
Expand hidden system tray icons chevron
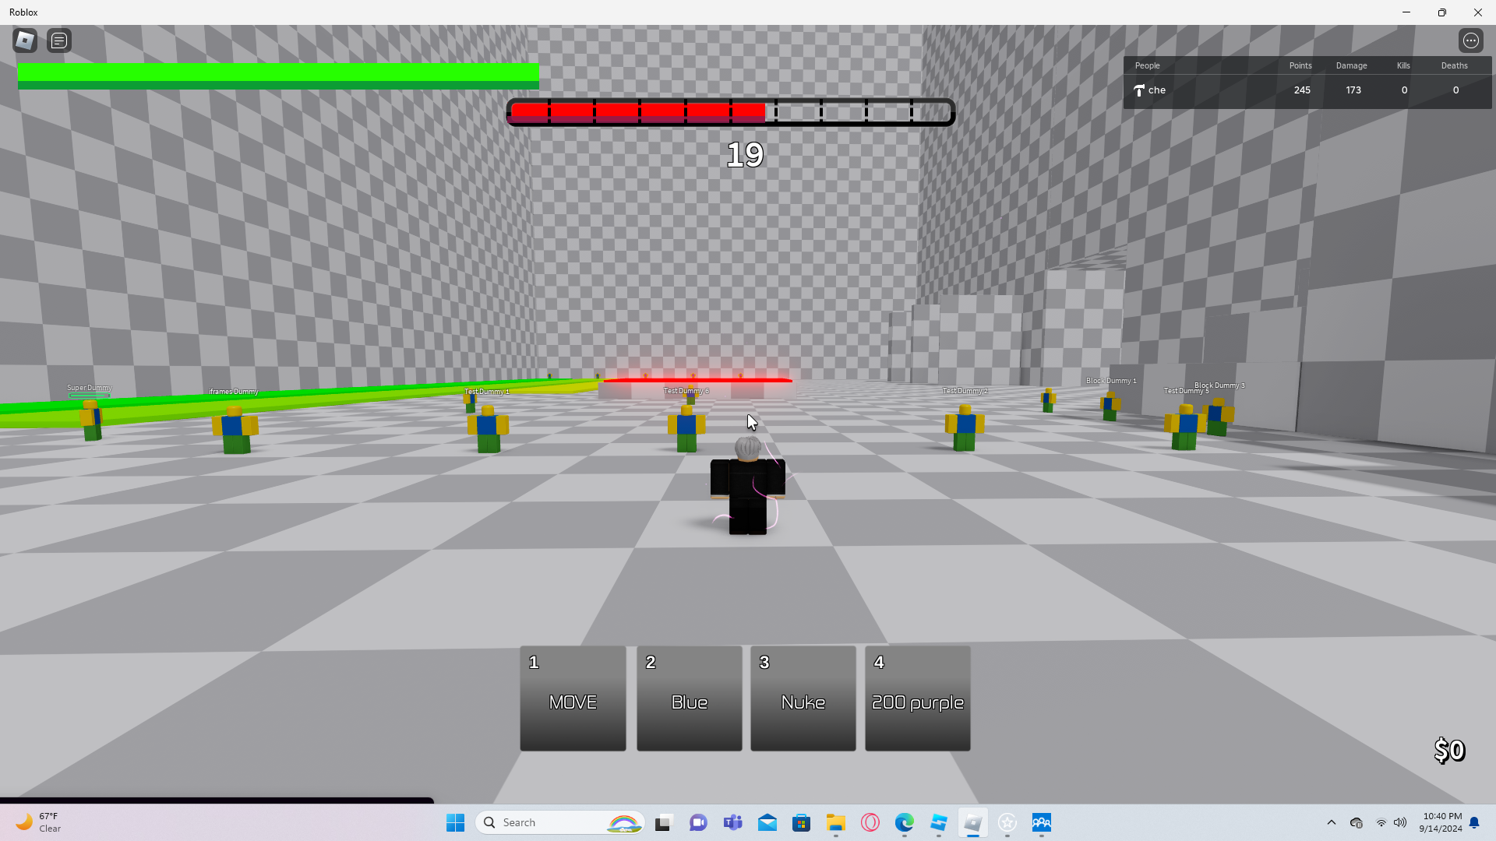point(1331,822)
